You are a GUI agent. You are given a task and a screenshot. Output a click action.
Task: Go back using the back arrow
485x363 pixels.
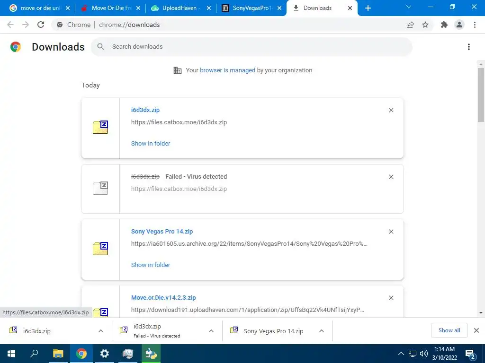[10, 25]
